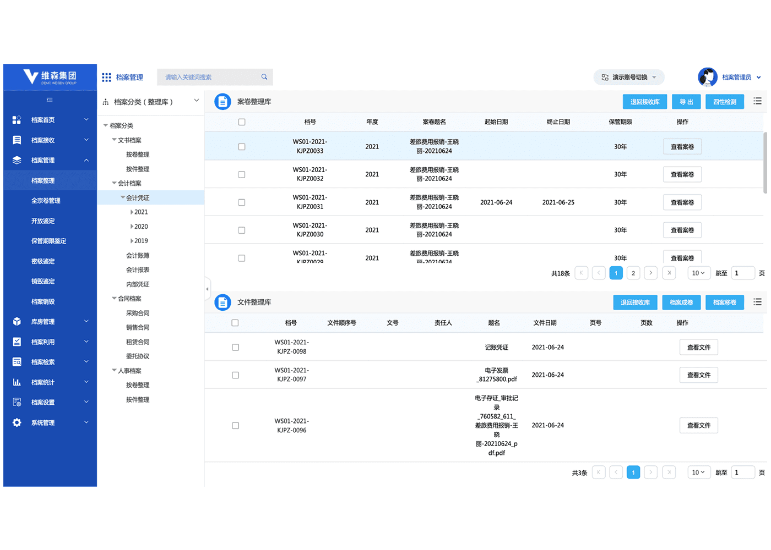Click the 档案成卷 button

[681, 302]
